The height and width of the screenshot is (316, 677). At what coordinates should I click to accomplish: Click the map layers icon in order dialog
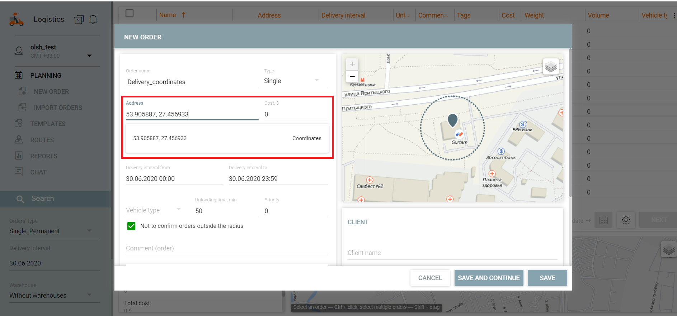coord(550,67)
